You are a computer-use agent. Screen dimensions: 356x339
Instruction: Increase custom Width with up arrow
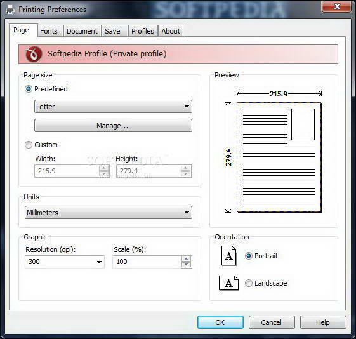(104, 168)
